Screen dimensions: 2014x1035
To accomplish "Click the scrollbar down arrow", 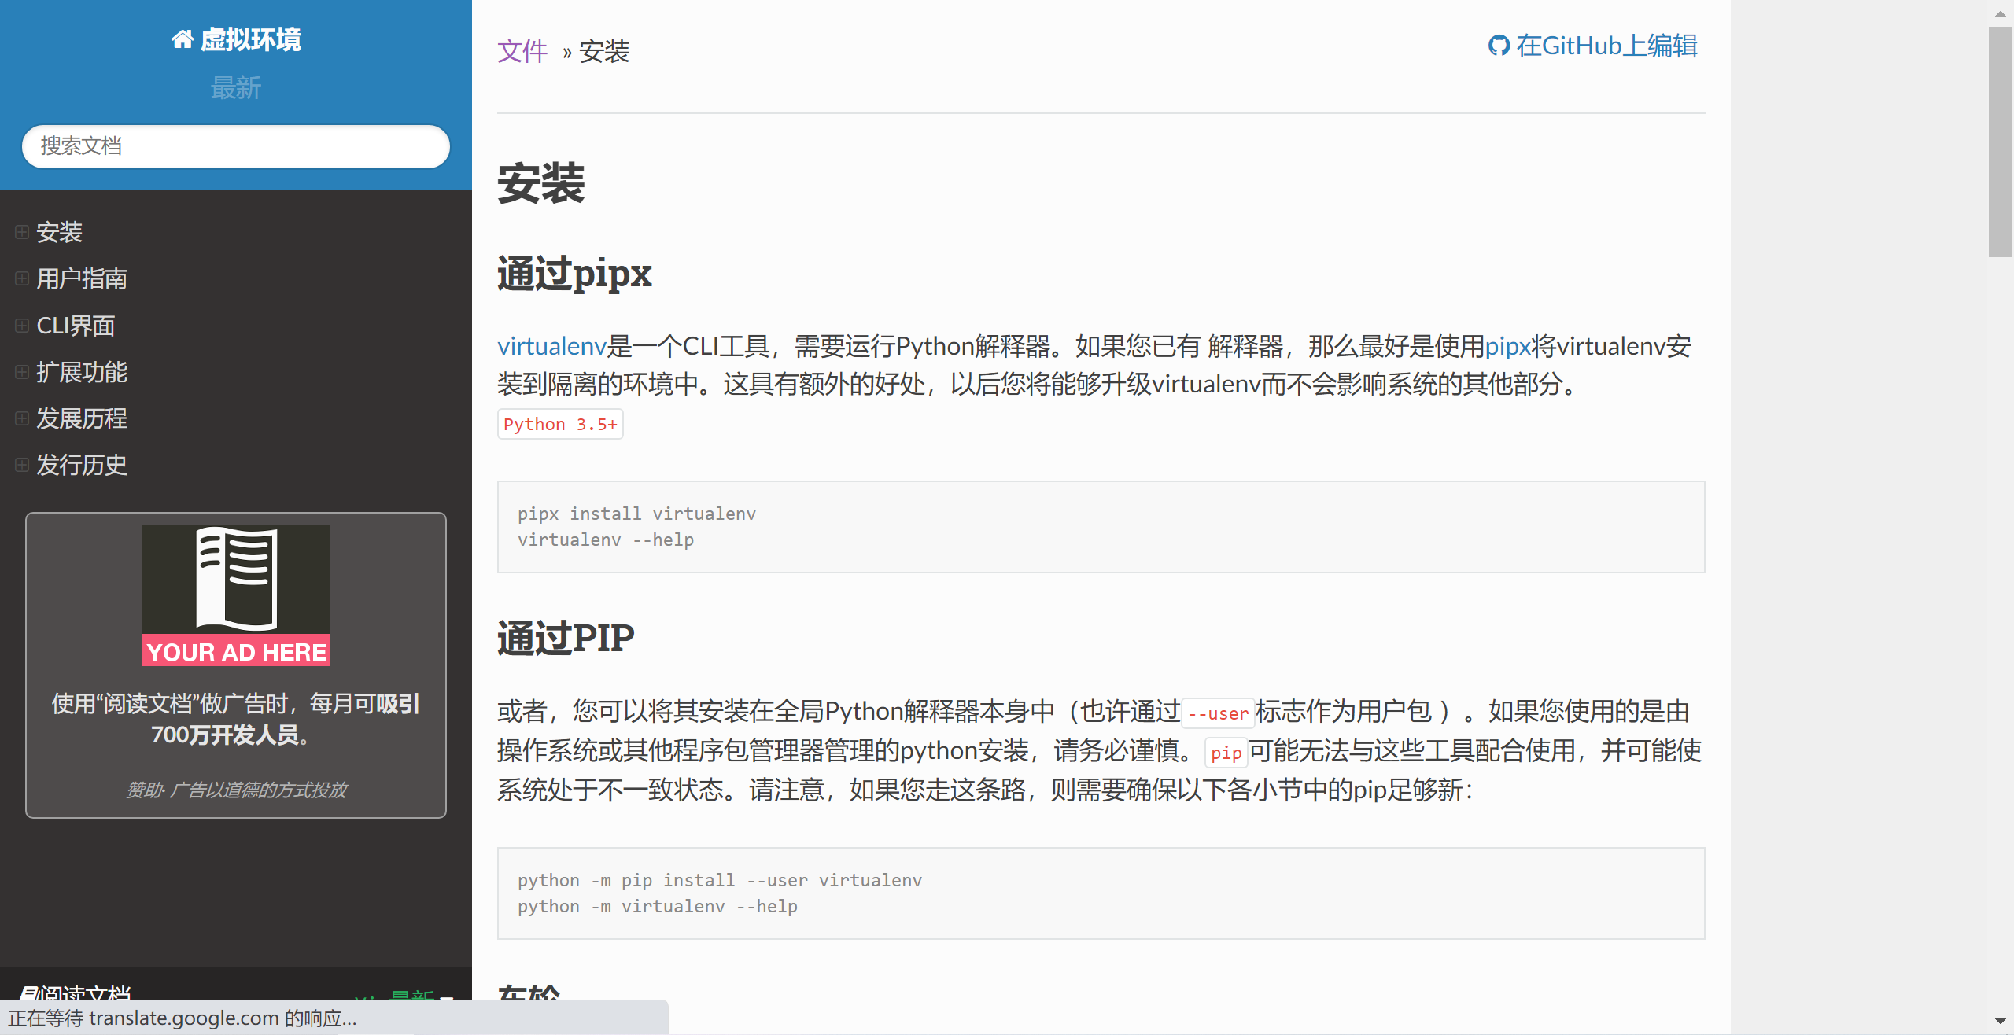I will (x=2001, y=1022).
